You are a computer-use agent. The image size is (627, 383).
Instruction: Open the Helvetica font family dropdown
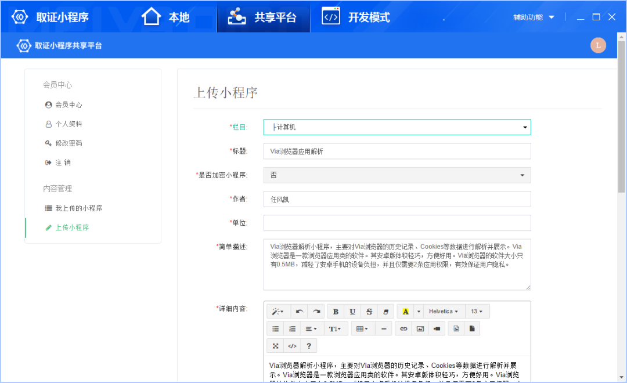(x=443, y=312)
